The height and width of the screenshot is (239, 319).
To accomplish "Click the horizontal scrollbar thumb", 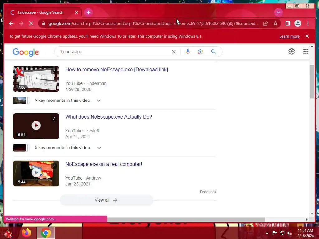I will coord(186,219).
